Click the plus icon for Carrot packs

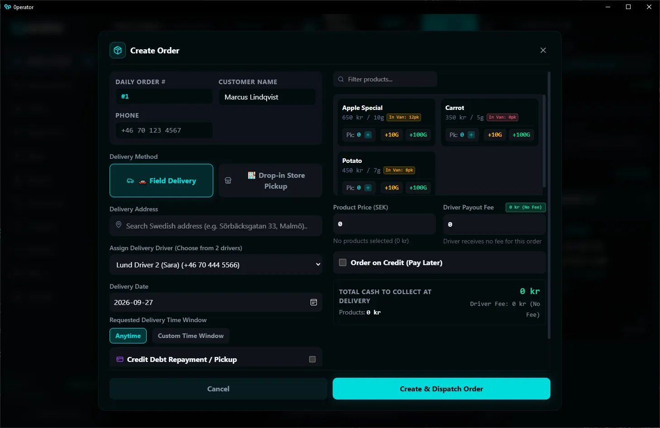471,135
